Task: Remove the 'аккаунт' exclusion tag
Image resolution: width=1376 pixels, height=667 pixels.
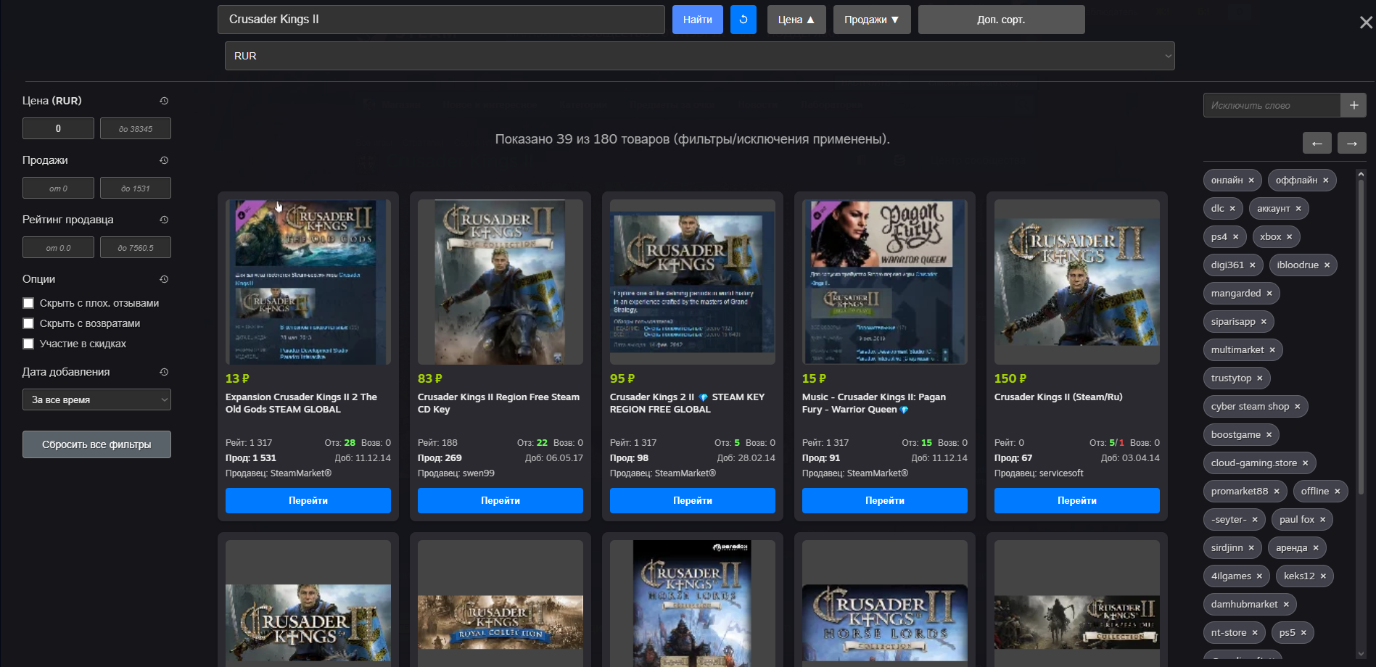Action: (x=1298, y=209)
